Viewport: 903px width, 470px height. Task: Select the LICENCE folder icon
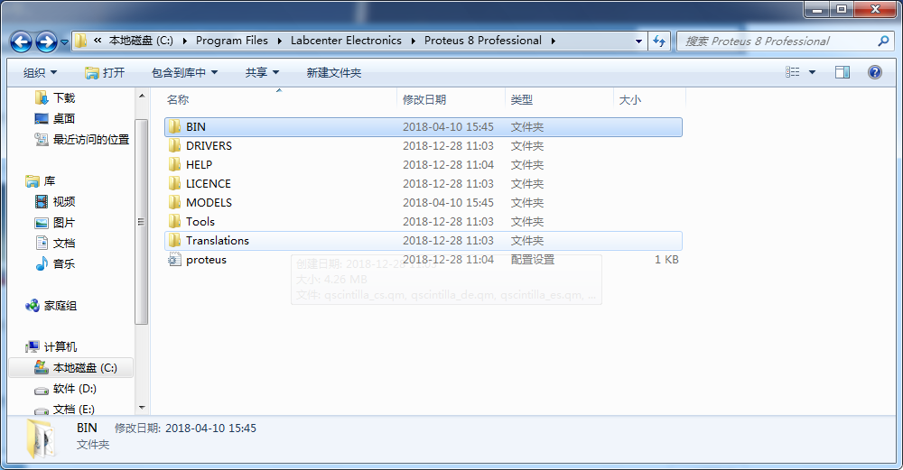(x=174, y=183)
